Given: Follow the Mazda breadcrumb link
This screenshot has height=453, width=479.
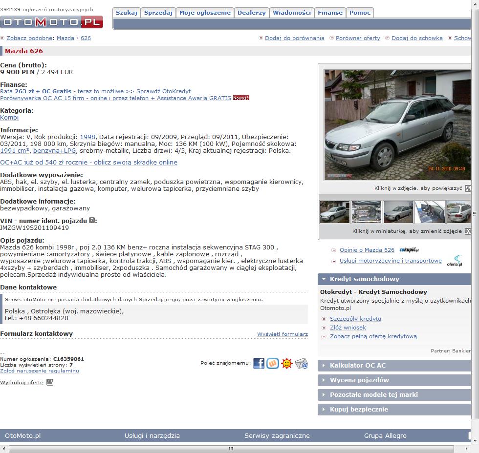Looking at the screenshot, I should [x=65, y=38].
